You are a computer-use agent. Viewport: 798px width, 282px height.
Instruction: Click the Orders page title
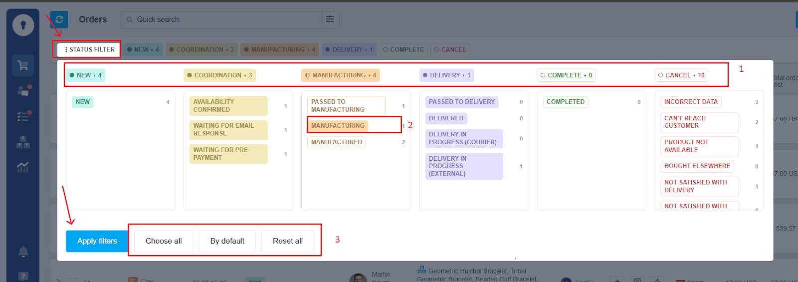[x=93, y=19]
